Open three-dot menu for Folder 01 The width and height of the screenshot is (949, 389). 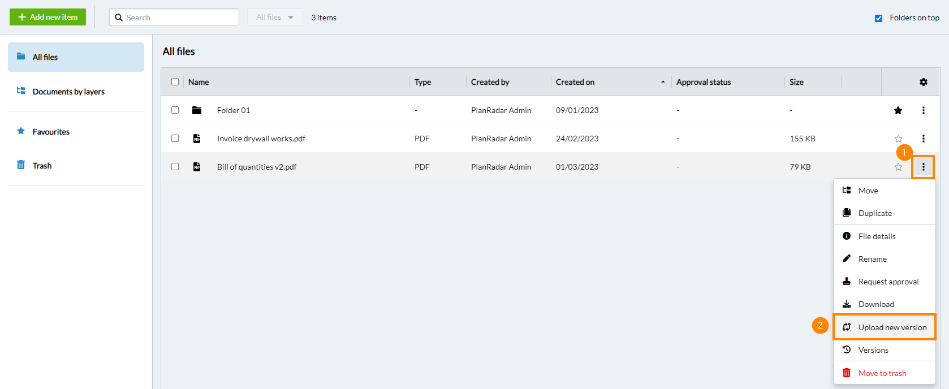pos(923,110)
